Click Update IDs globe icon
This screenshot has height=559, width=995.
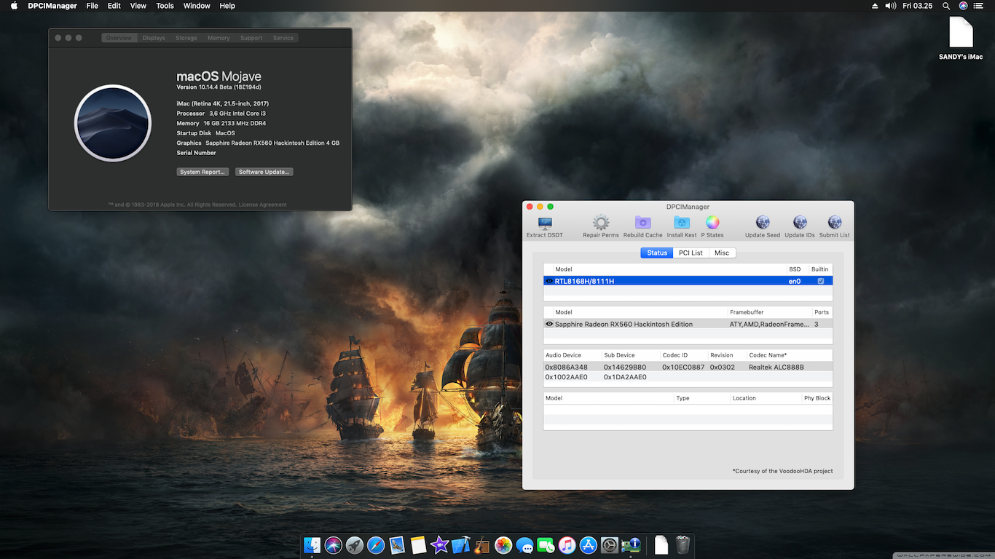point(800,223)
